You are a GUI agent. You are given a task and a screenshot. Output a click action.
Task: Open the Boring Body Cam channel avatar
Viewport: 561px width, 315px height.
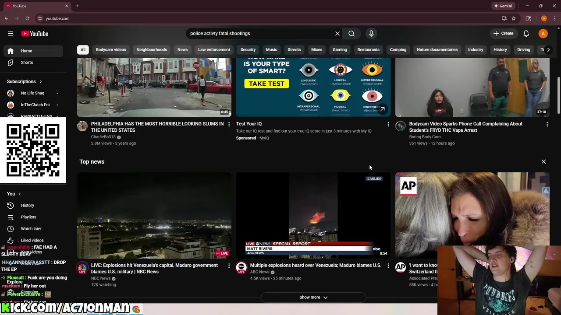click(x=401, y=126)
